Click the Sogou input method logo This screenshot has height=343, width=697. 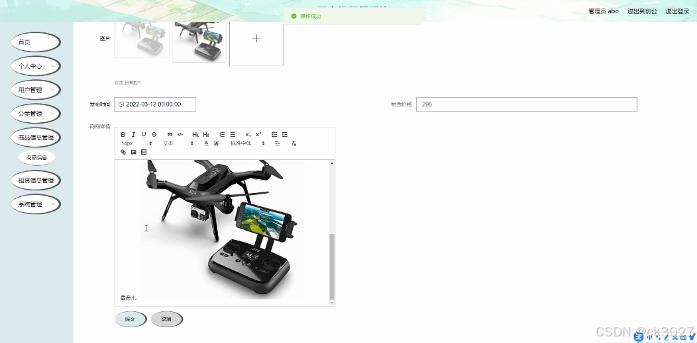(639, 337)
